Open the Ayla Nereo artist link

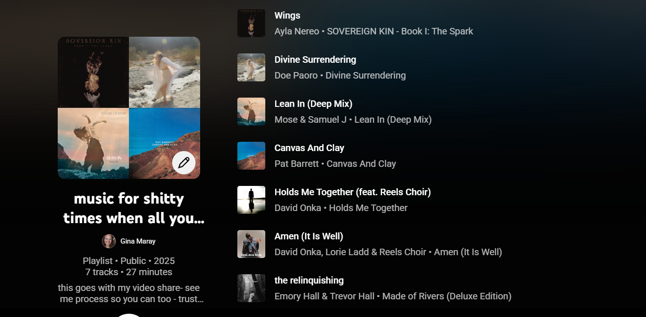(x=297, y=31)
